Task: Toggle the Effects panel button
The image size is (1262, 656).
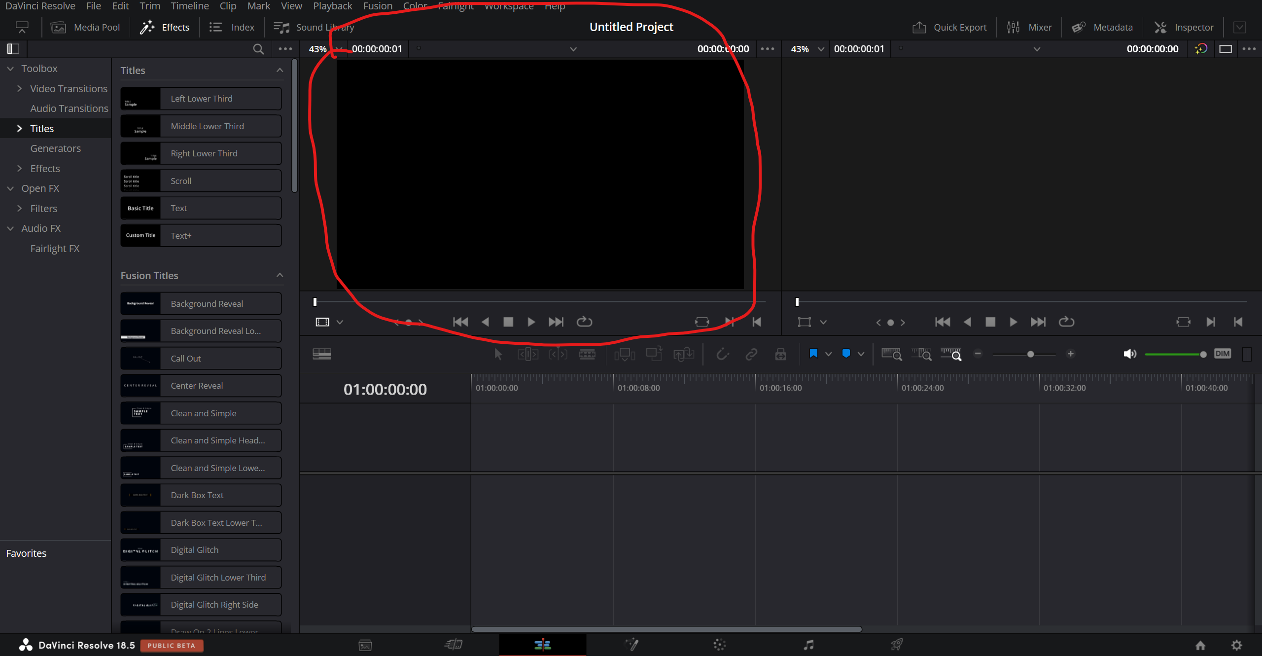Action: (x=164, y=27)
